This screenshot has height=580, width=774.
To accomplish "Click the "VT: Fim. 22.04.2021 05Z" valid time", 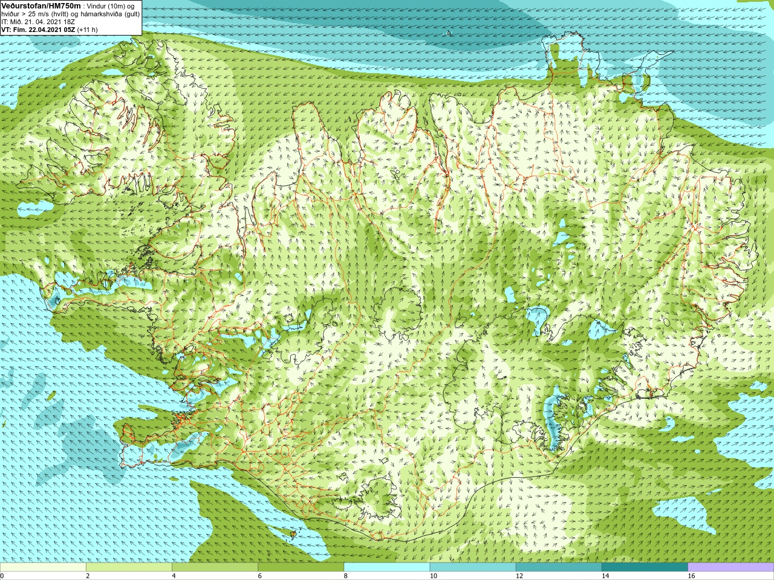I will click(38, 30).
